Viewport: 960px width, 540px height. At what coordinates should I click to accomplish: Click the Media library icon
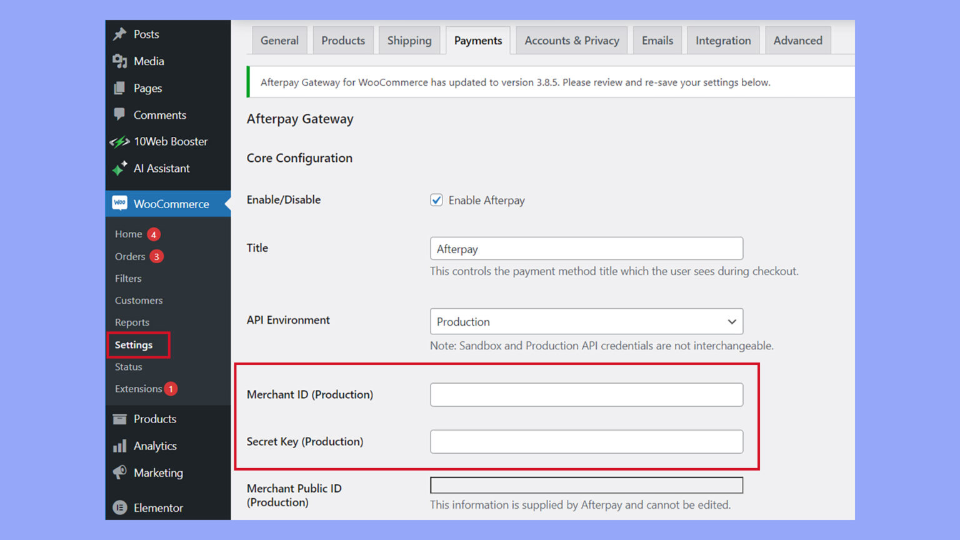(120, 61)
